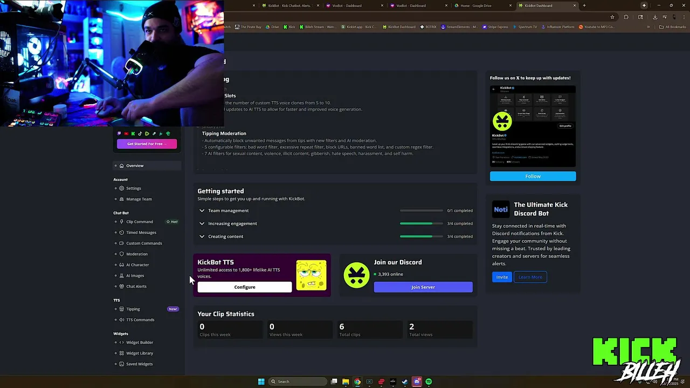Open account Settings via its gear icon
690x388 pixels.
tap(122, 188)
